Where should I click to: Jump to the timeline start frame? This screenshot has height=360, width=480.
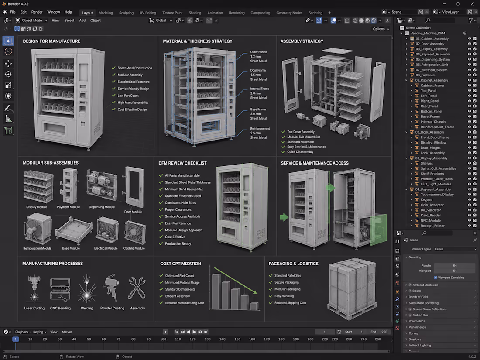pyautogui.click(x=177, y=332)
